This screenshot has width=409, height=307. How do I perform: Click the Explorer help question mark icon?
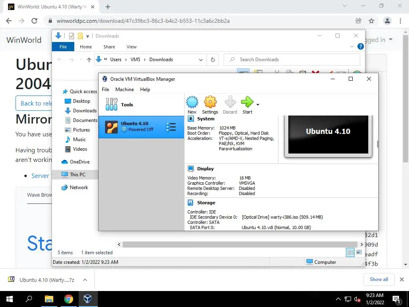tap(361, 46)
